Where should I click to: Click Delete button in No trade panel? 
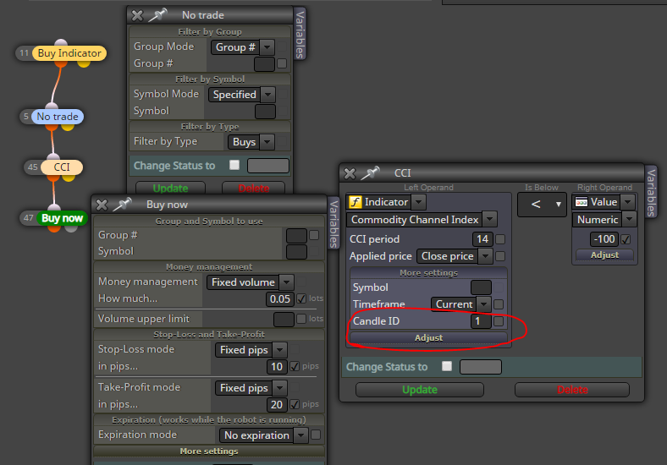coord(254,189)
